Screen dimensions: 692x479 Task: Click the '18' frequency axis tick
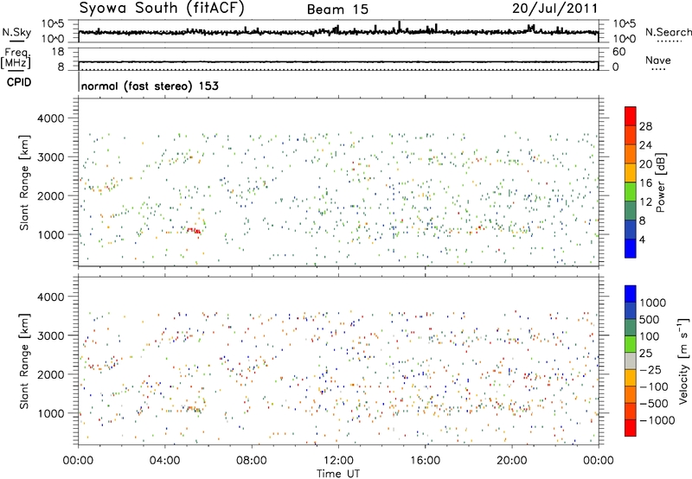[x=58, y=52]
